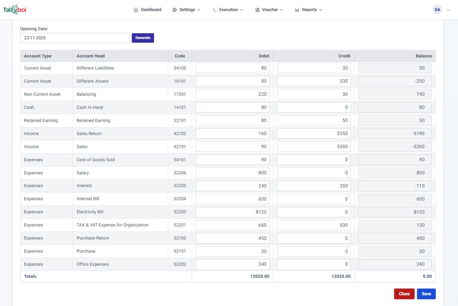
Task: Open the Execution menu
Action: (228, 10)
